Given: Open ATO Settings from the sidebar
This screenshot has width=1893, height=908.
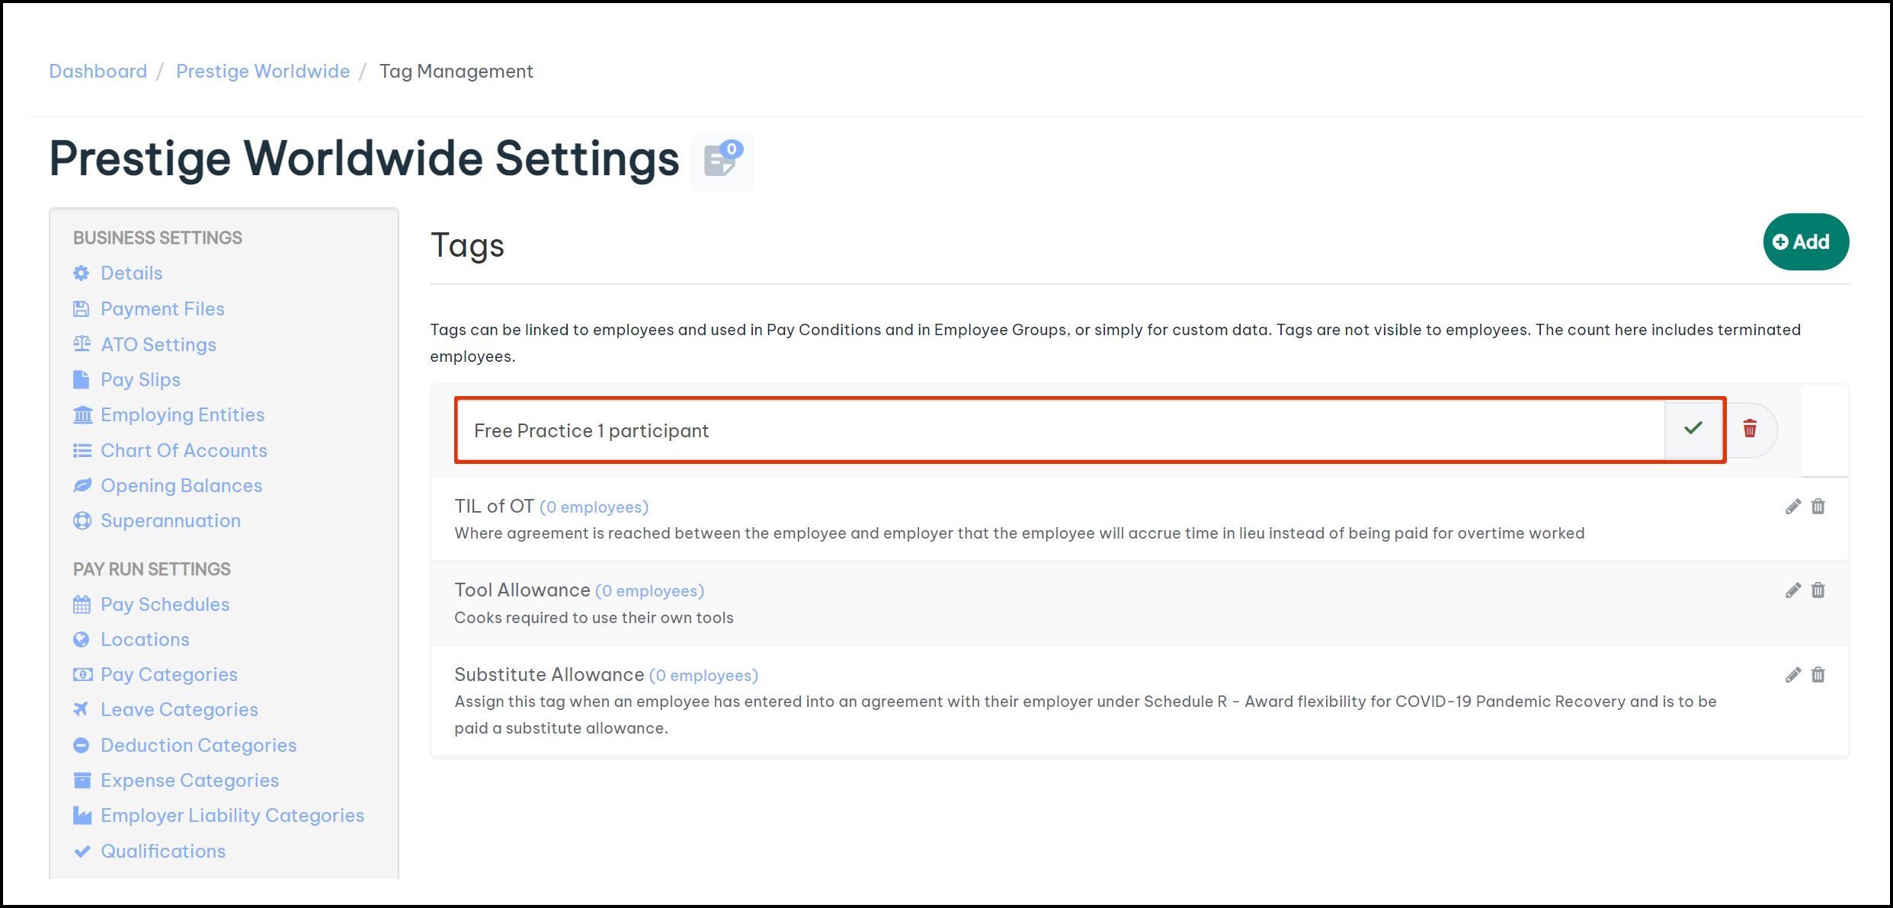Looking at the screenshot, I should click(159, 344).
